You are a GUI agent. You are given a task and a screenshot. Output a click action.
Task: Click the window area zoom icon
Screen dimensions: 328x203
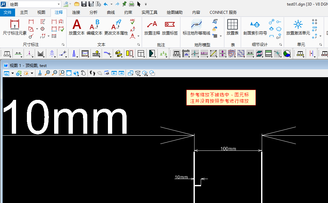62,73
